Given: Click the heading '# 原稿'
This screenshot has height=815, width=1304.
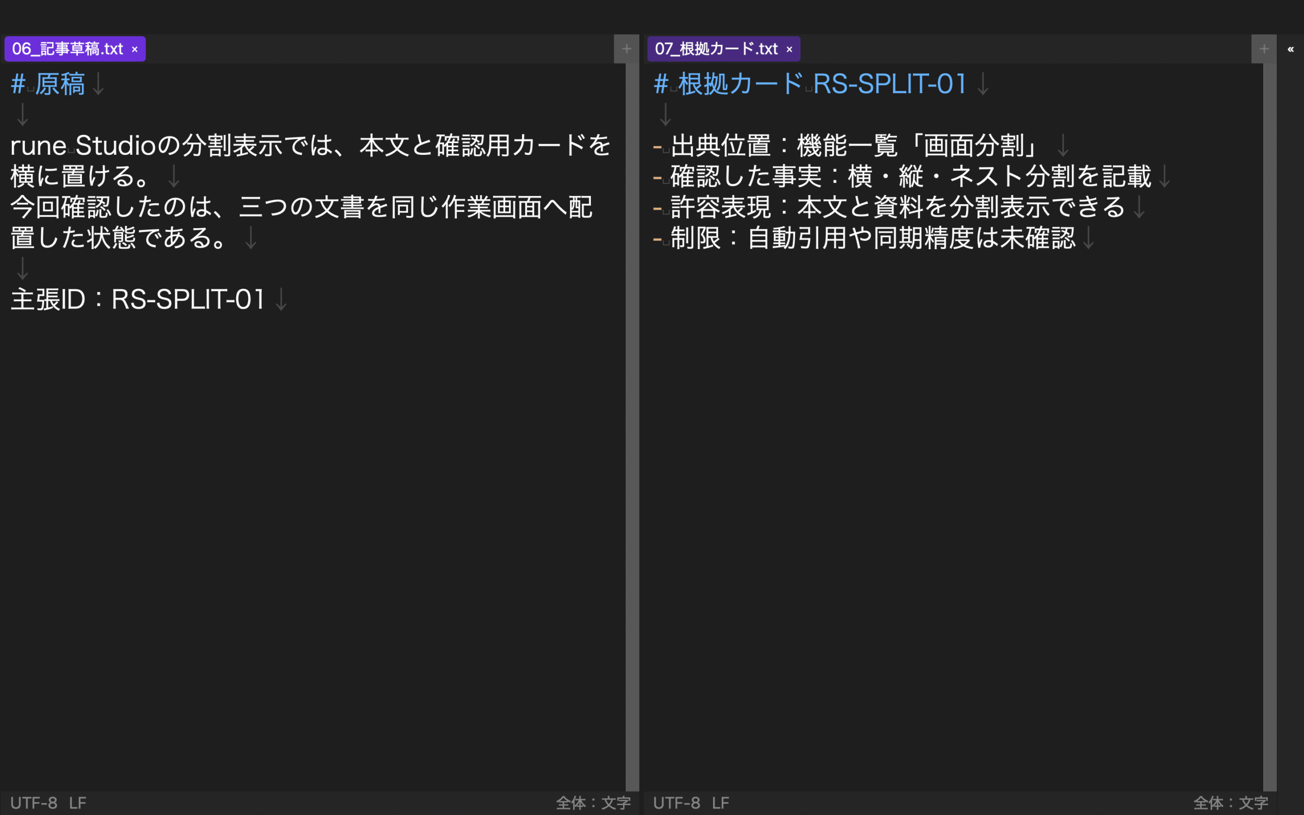Looking at the screenshot, I should pyautogui.click(x=48, y=84).
